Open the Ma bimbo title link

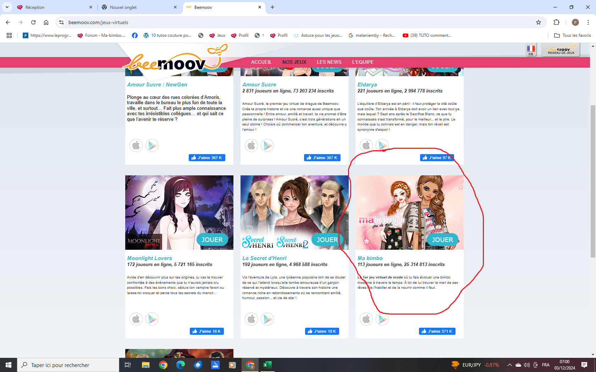(370, 258)
